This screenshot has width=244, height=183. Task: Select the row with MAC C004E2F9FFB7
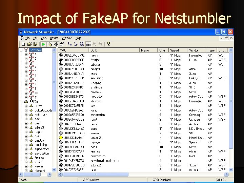tap(144, 87)
